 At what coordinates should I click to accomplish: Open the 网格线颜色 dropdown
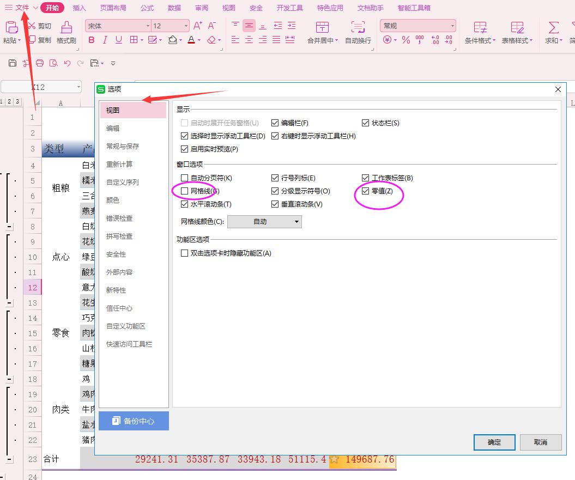tap(264, 222)
